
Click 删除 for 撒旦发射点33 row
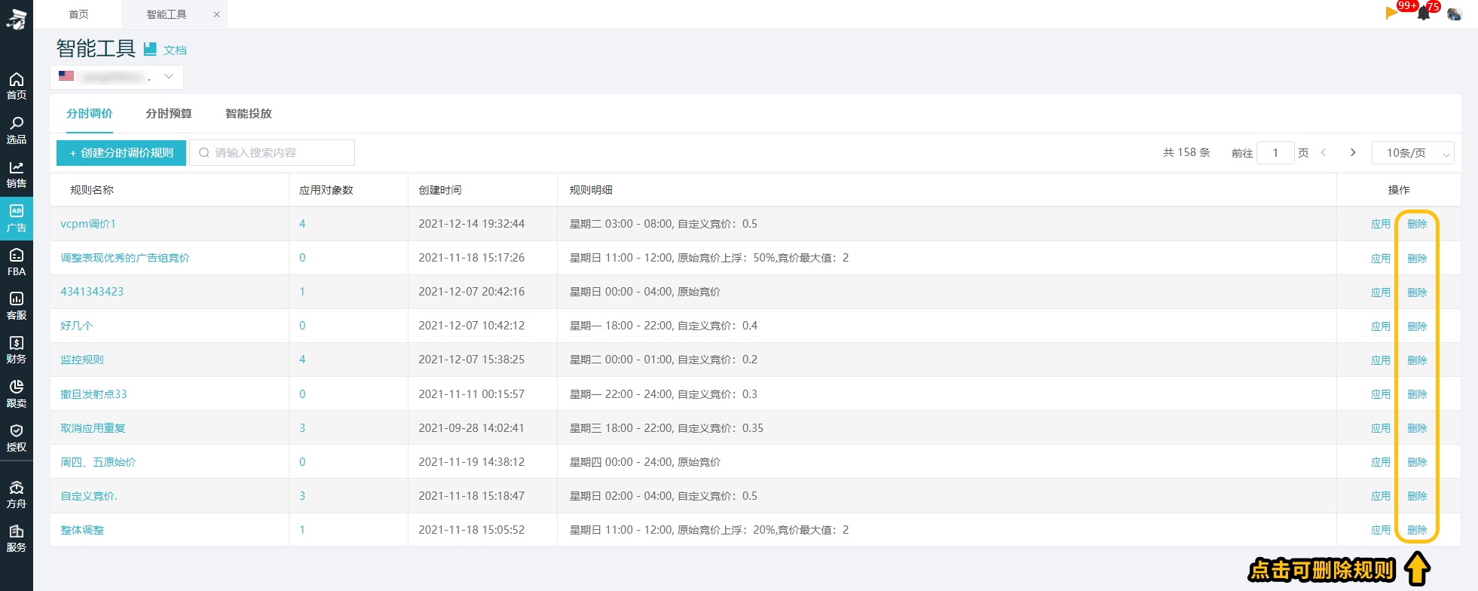point(1417,394)
